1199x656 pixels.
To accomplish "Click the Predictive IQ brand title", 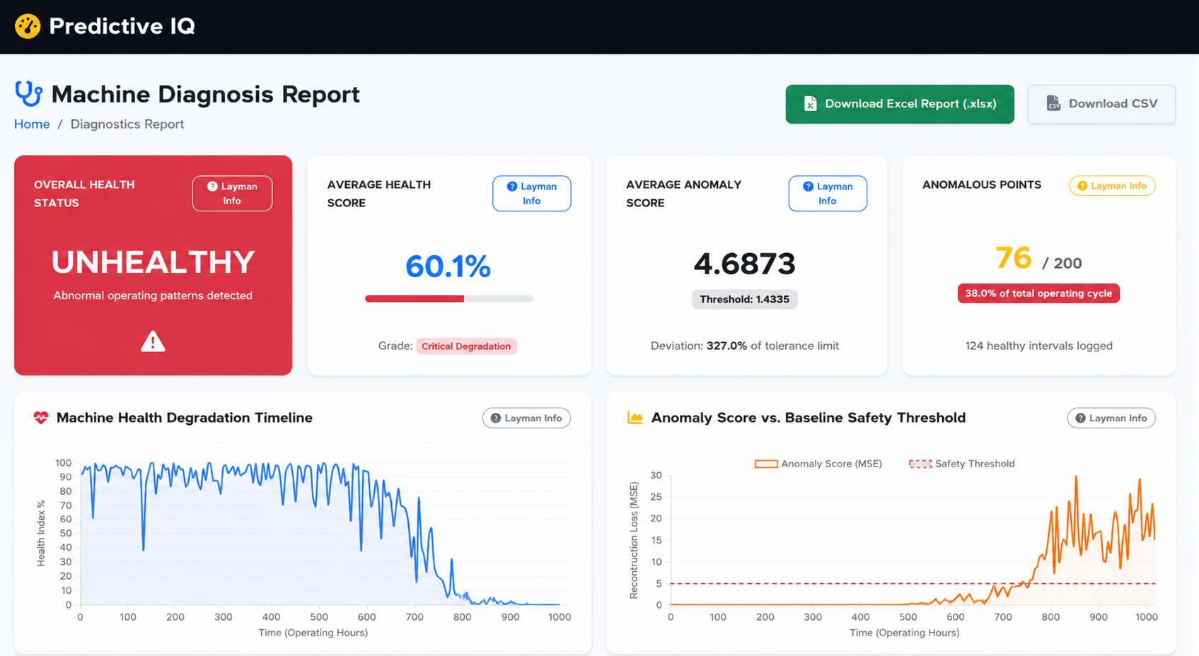I will click(x=122, y=26).
